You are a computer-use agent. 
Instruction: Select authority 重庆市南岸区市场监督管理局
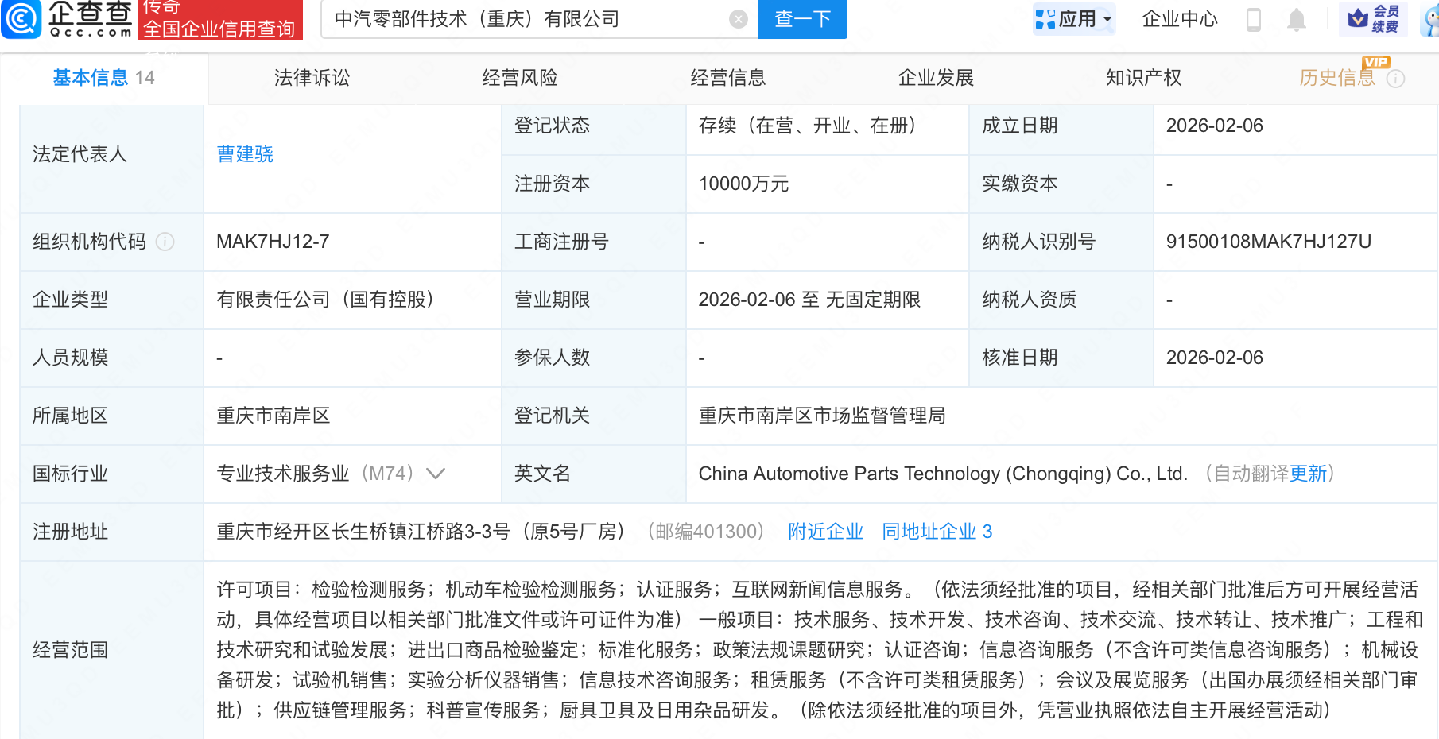click(x=822, y=416)
